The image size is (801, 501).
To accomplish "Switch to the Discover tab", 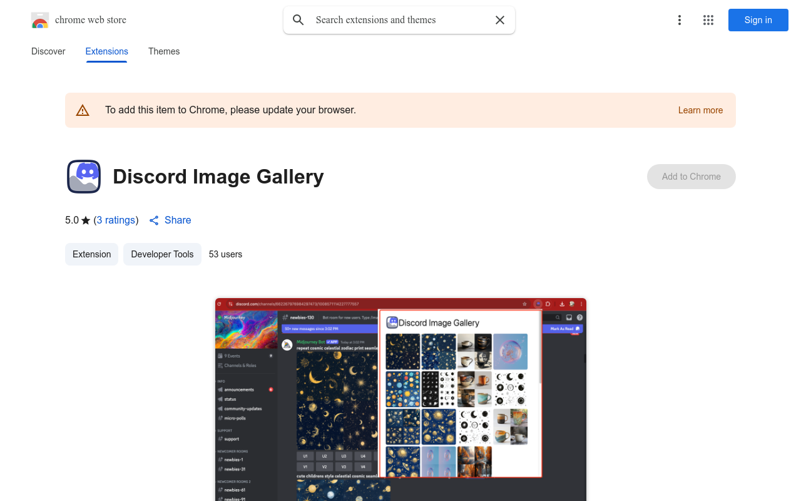I will (48, 51).
